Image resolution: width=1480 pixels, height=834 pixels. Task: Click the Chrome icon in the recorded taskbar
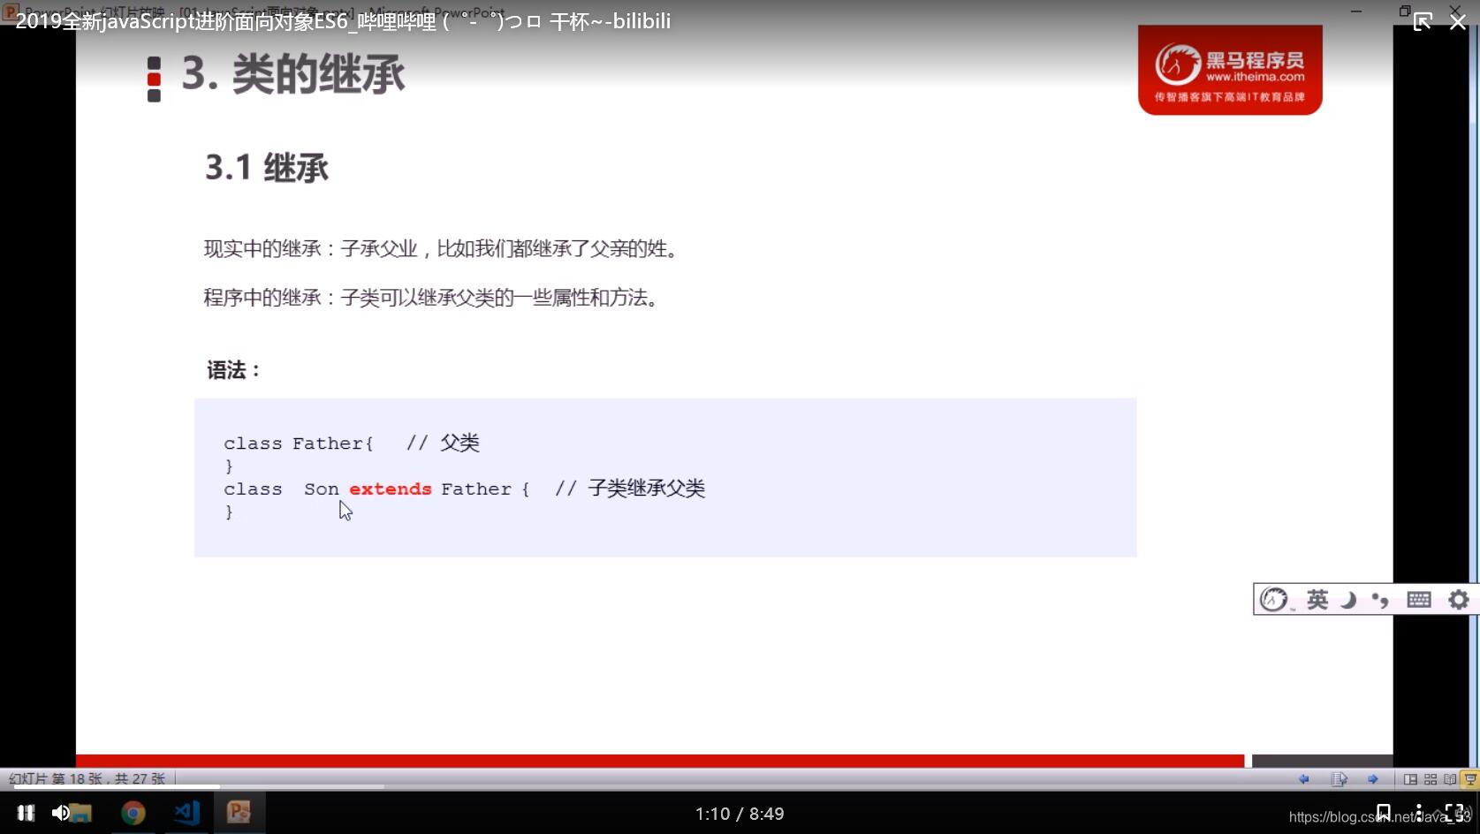pyautogui.click(x=133, y=813)
